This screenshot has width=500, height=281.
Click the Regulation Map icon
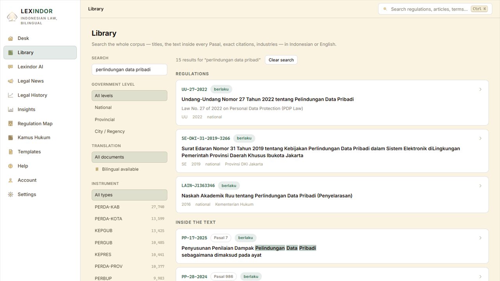coord(11,124)
